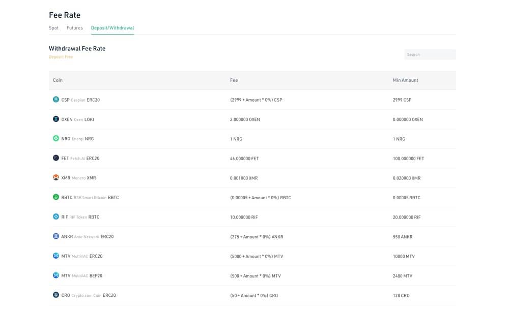Click the MTV MultiVAC BEP20 row icon

56,275
